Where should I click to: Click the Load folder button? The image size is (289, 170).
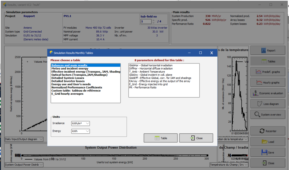coord(268,142)
